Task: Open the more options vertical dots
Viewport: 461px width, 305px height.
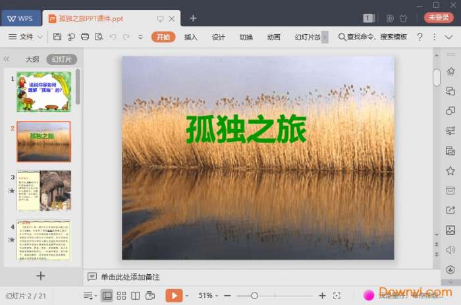Action: tap(434, 37)
